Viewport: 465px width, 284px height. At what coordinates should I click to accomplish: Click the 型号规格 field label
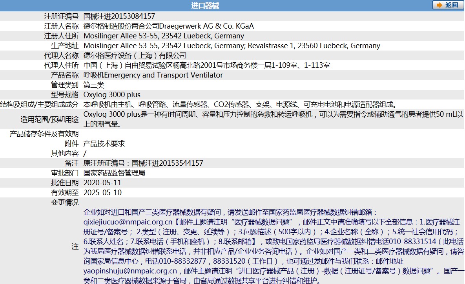pyautogui.click(x=65, y=94)
